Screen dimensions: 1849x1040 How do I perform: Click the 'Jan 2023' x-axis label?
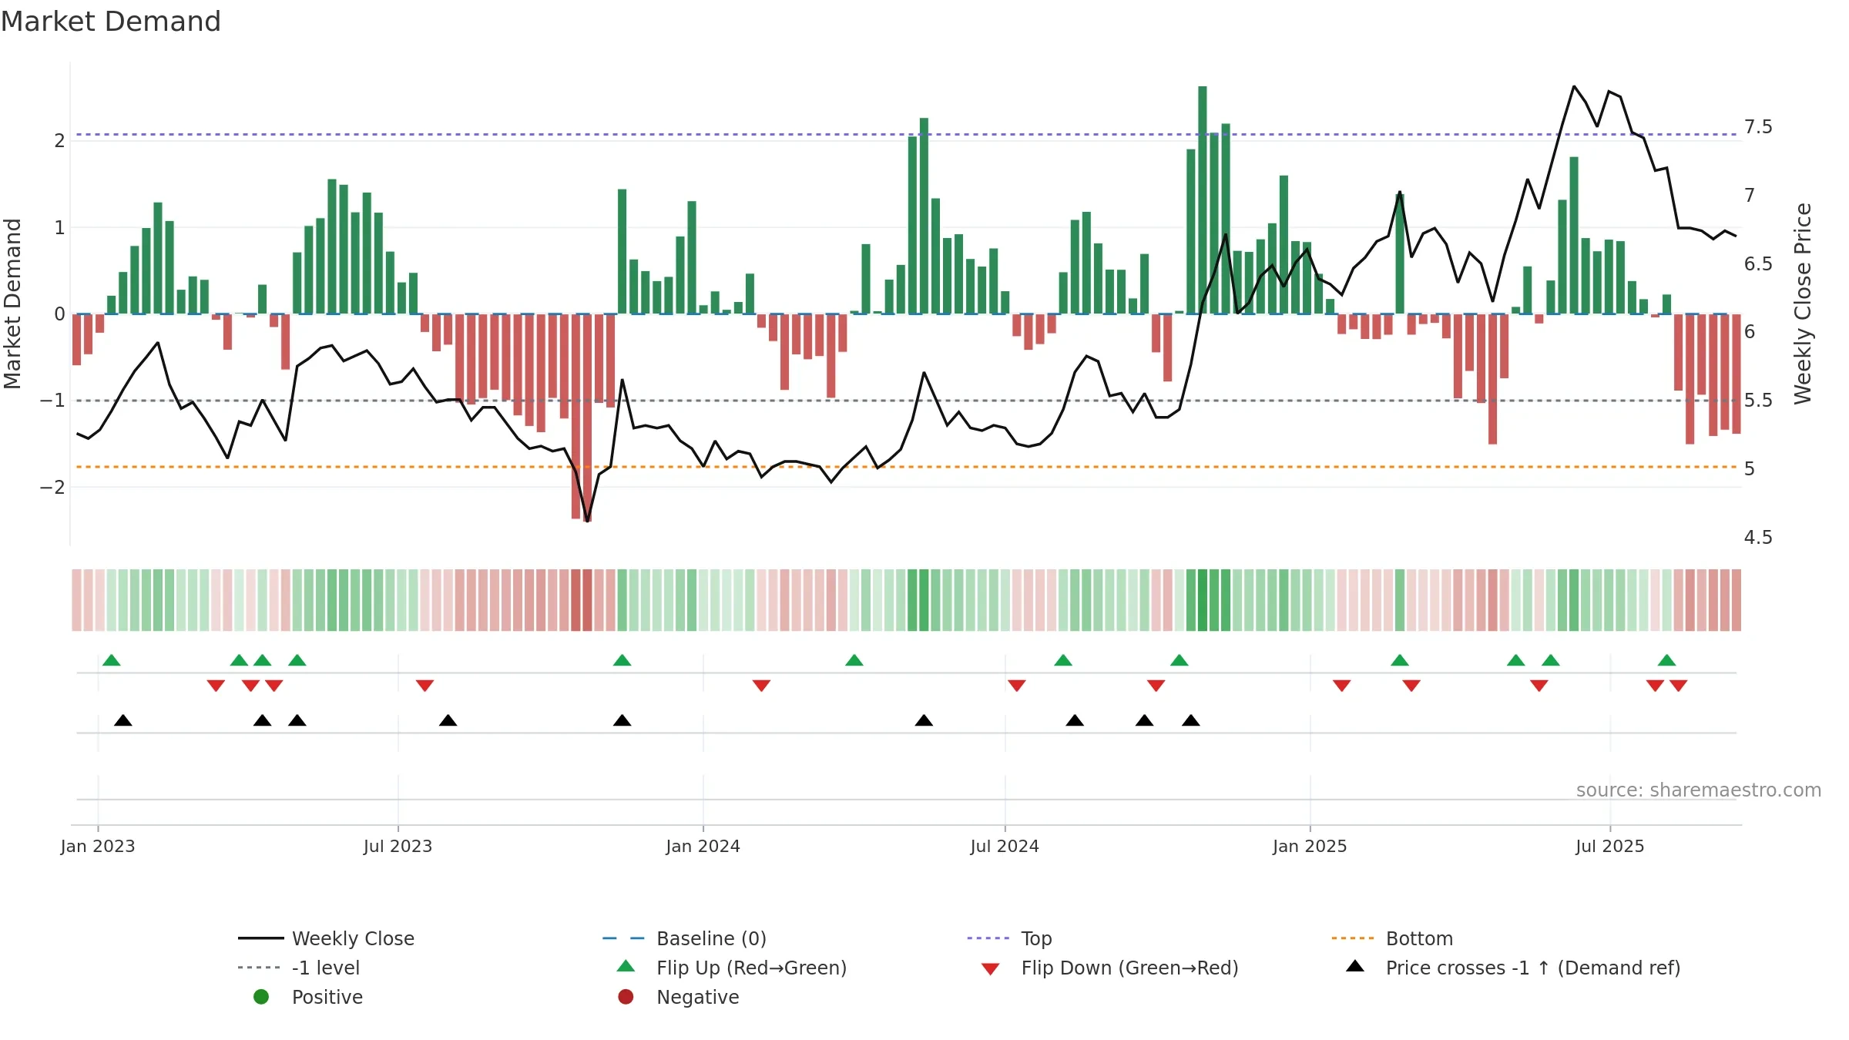click(98, 847)
